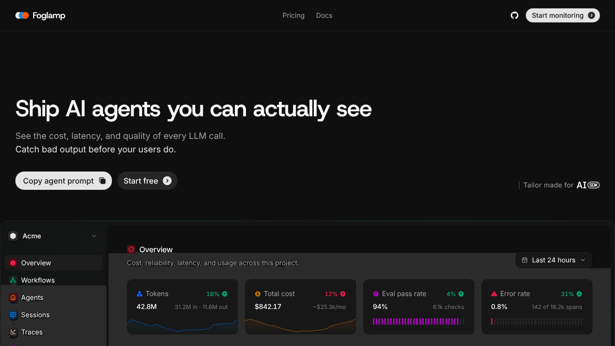615x346 pixels.
Task: Click the AI SDK logo
Action: pos(588,185)
